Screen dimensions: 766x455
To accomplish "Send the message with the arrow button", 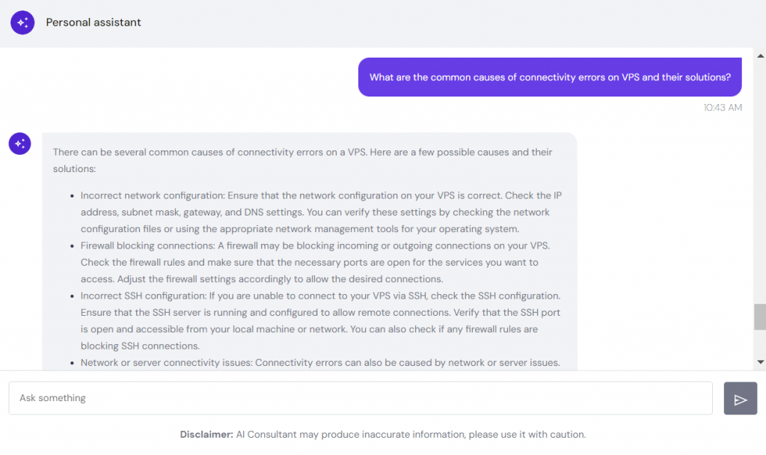I will point(740,399).
